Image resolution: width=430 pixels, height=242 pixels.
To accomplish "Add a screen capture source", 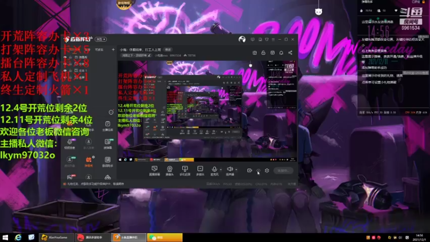I will [154, 170].
